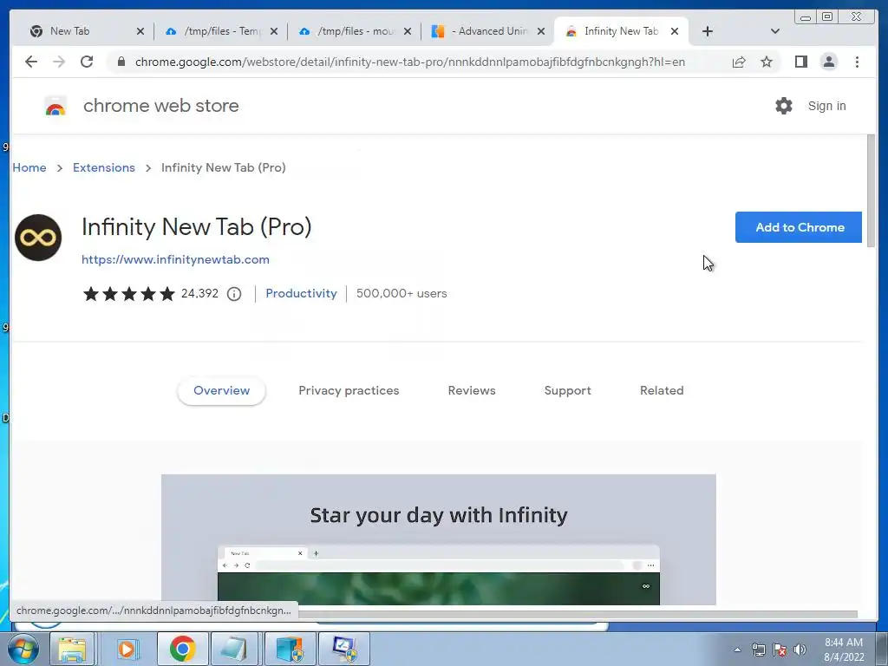Click the "500,000+ users" text
Image resolution: width=888 pixels, height=666 pixels.
(402, 293)
